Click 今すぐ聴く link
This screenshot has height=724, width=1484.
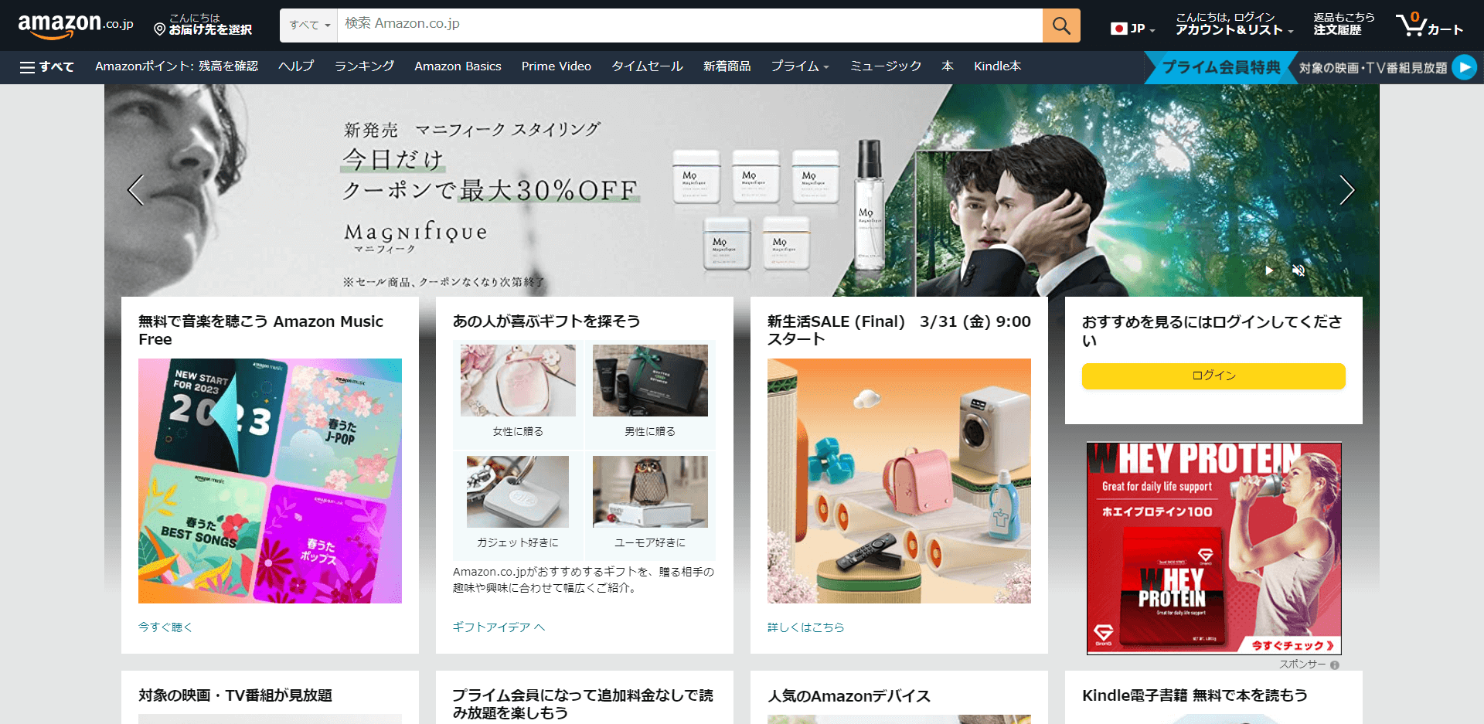click(x=165, y=627)
